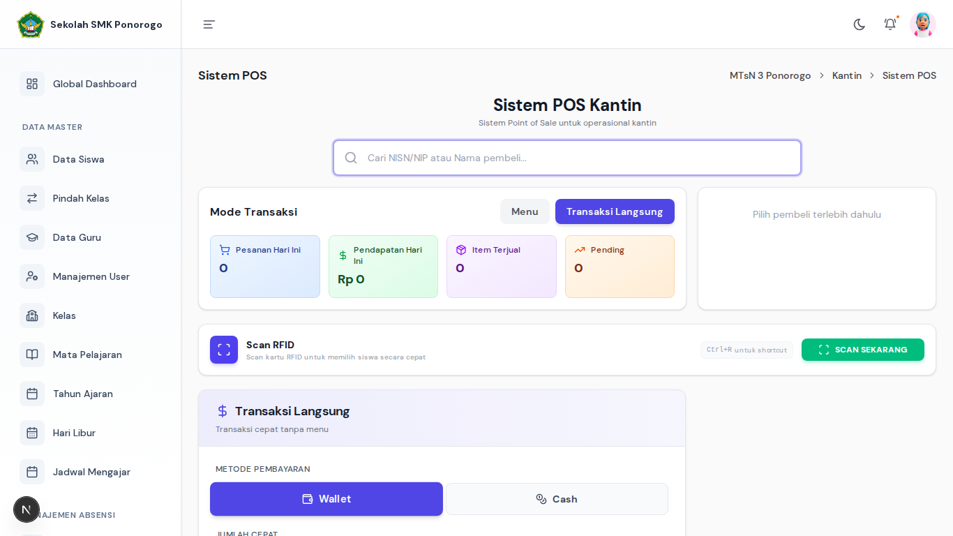Go to Pindah Kelas page
The width and height of the screenshot is (953, 536).
91,198
